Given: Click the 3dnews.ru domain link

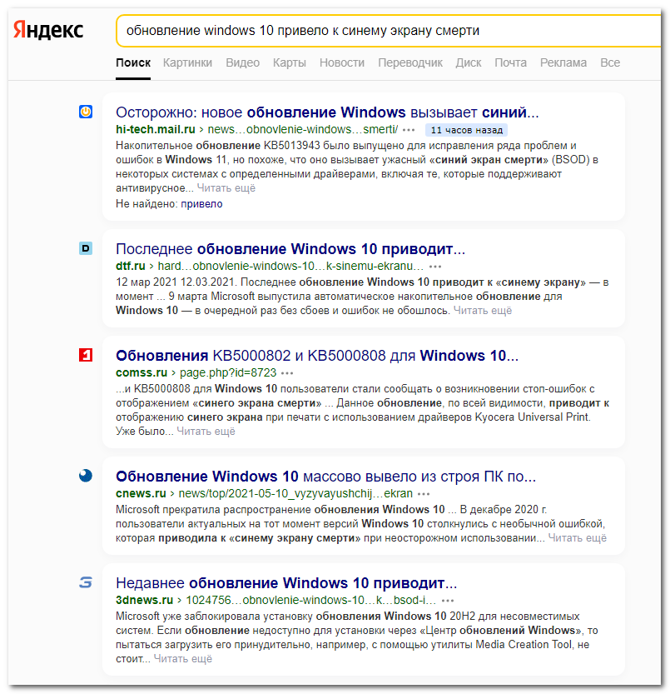Looking at the screenshot, I should 144,600.
